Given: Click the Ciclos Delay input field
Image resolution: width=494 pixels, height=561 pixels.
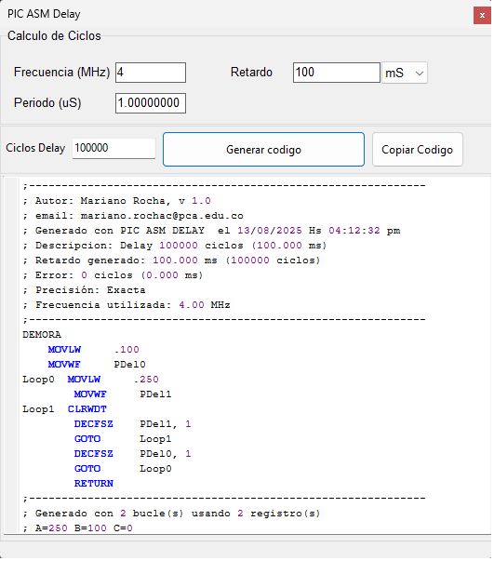Looking at the screenshot, I should pos(114,149).
